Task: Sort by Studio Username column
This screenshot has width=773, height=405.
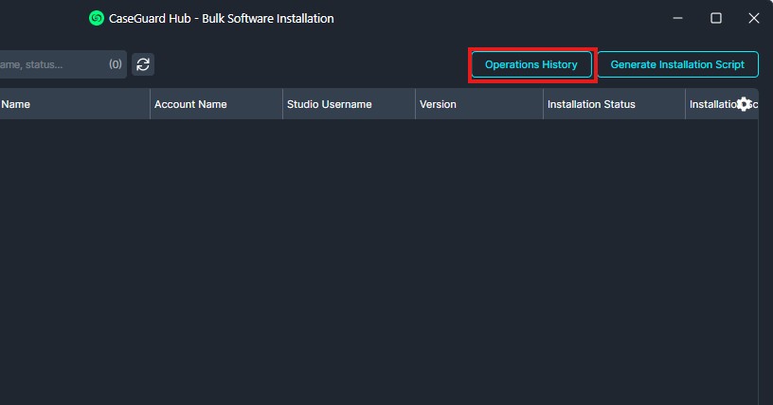Action: [349, 104]
